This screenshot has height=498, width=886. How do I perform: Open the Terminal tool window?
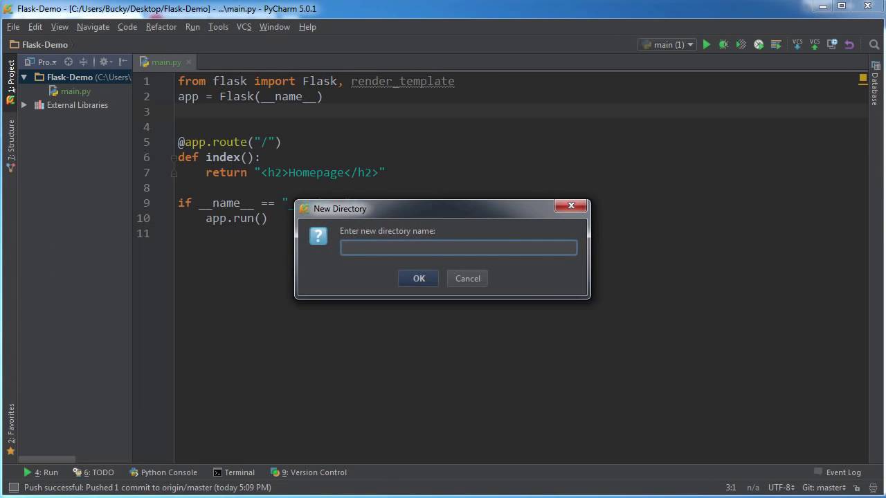point(234,472)
